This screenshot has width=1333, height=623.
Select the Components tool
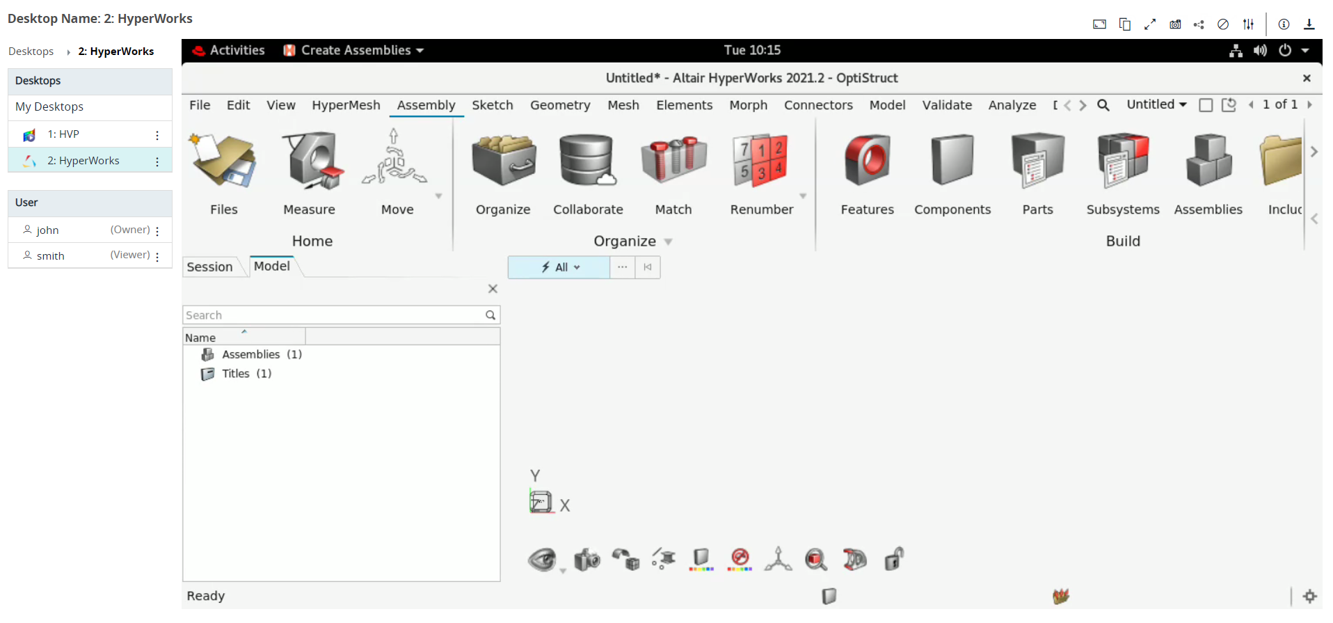click(952, 160)
